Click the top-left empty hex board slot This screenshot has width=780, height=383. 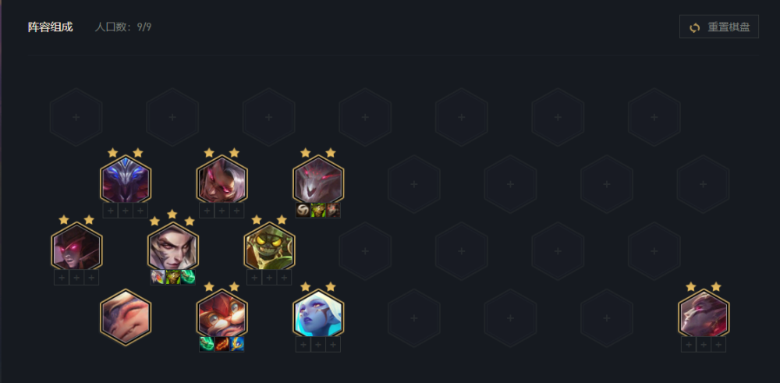(x=76, y=117)
